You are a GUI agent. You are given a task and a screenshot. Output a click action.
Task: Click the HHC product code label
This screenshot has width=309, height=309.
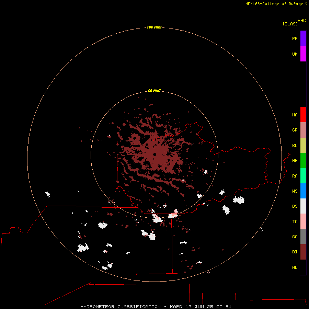point(301,21)
